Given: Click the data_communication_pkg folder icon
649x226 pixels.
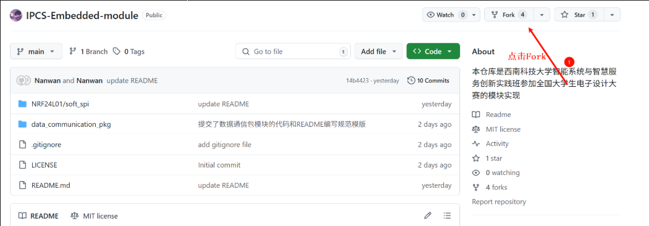Looking at the screenshot, I should tap(22, 124).
